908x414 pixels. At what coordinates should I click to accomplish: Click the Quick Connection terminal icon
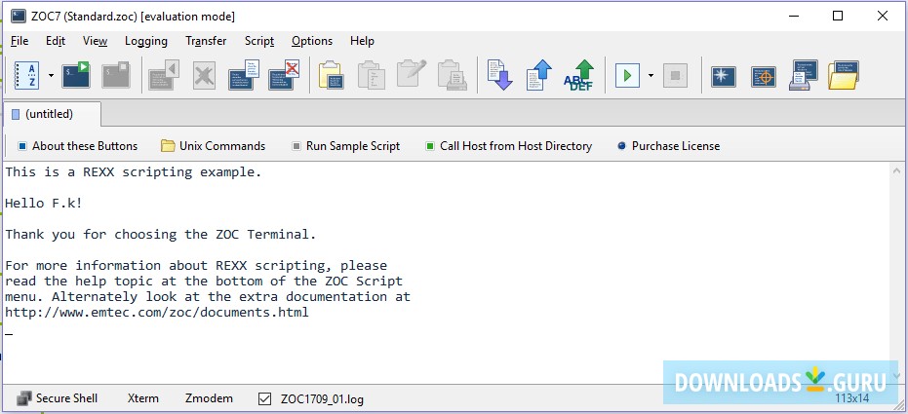(x=76, y=75)
